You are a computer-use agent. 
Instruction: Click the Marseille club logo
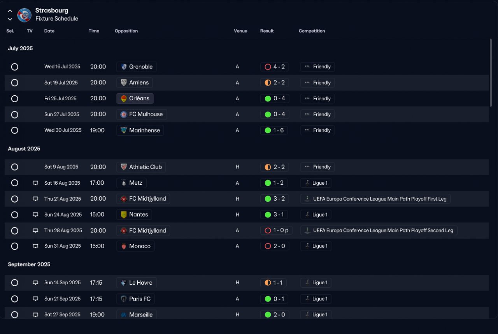coord(124,315)
